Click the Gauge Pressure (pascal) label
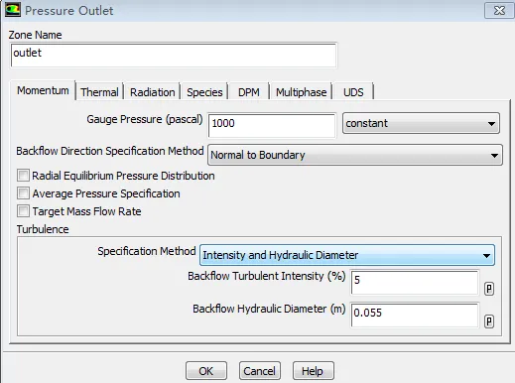 145,119
